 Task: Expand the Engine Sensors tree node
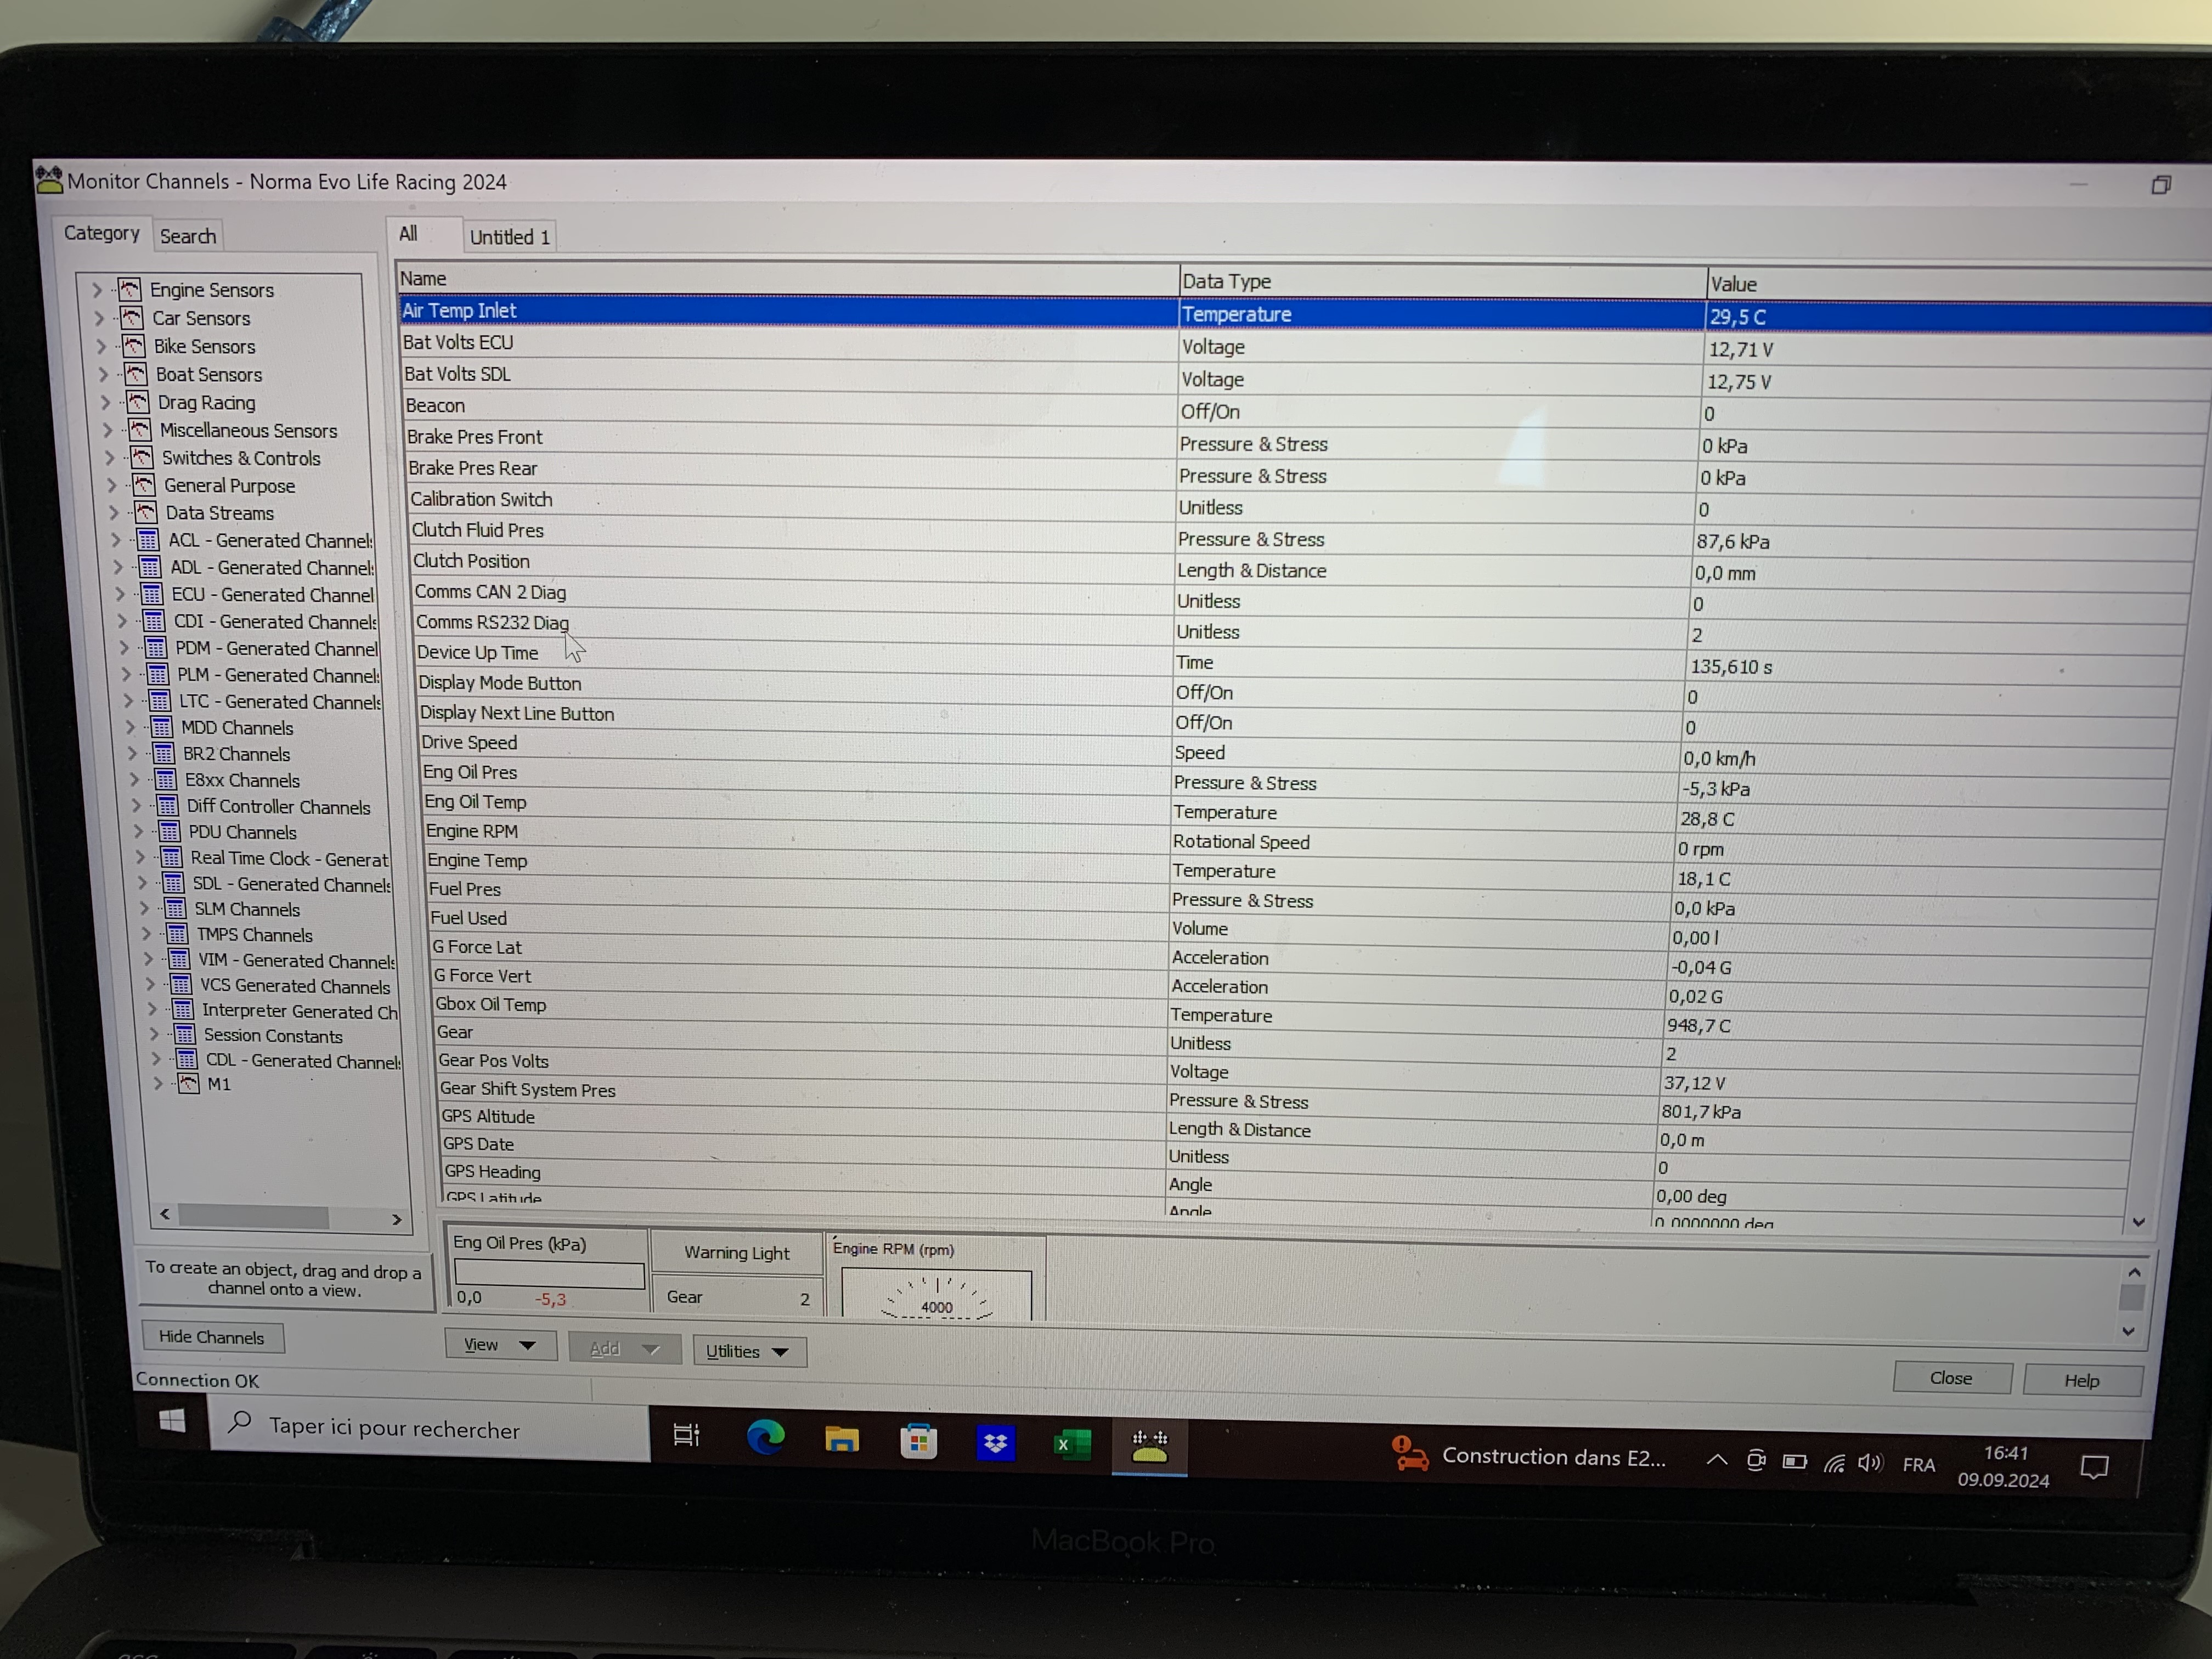pyautogui.click(x=97, y=290)
